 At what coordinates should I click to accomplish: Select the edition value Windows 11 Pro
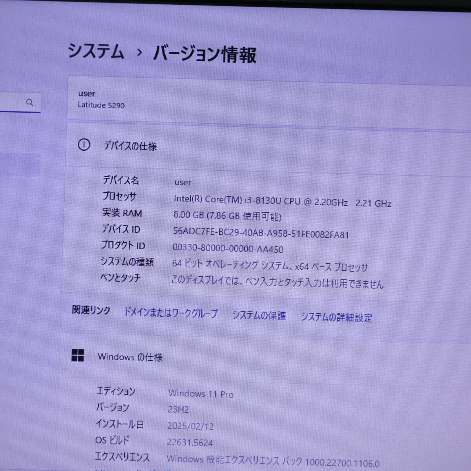(x=201, y=393)
